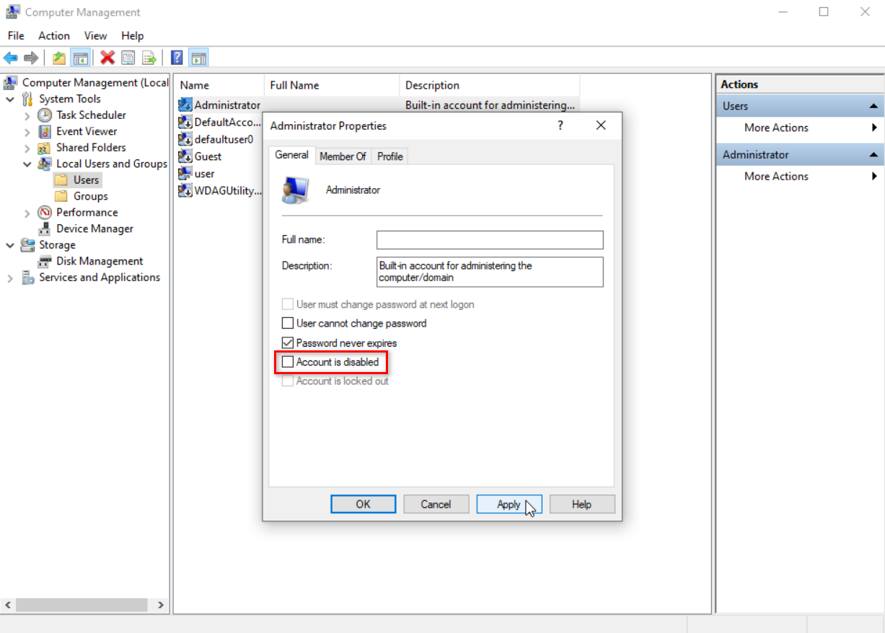Open the File menu

(16, 35)
